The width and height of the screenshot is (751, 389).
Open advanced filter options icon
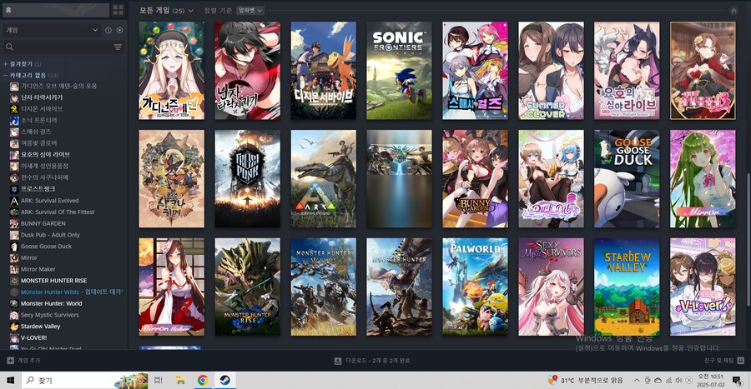click(118, 47)
